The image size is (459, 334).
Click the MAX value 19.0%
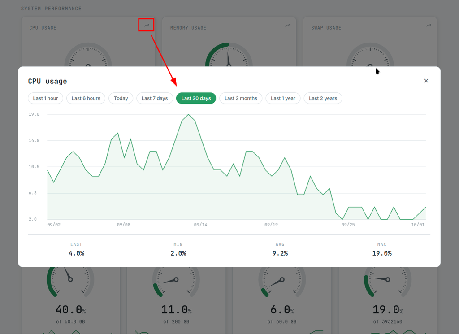[x=382, y=253]
